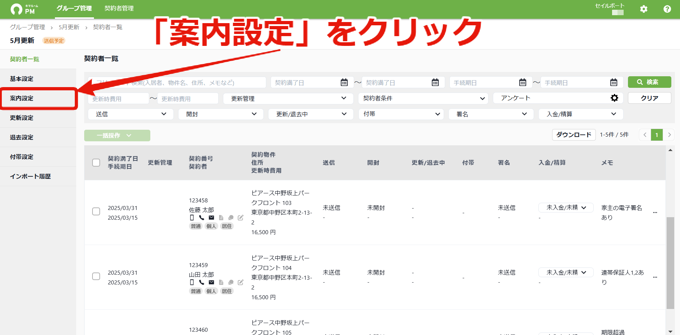680x335 pixels.
Task: Click the green 検索 search button
Action: coord(649,82)
